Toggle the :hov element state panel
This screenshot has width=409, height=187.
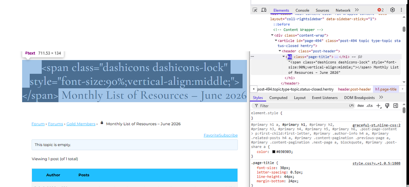pos(360,106)
